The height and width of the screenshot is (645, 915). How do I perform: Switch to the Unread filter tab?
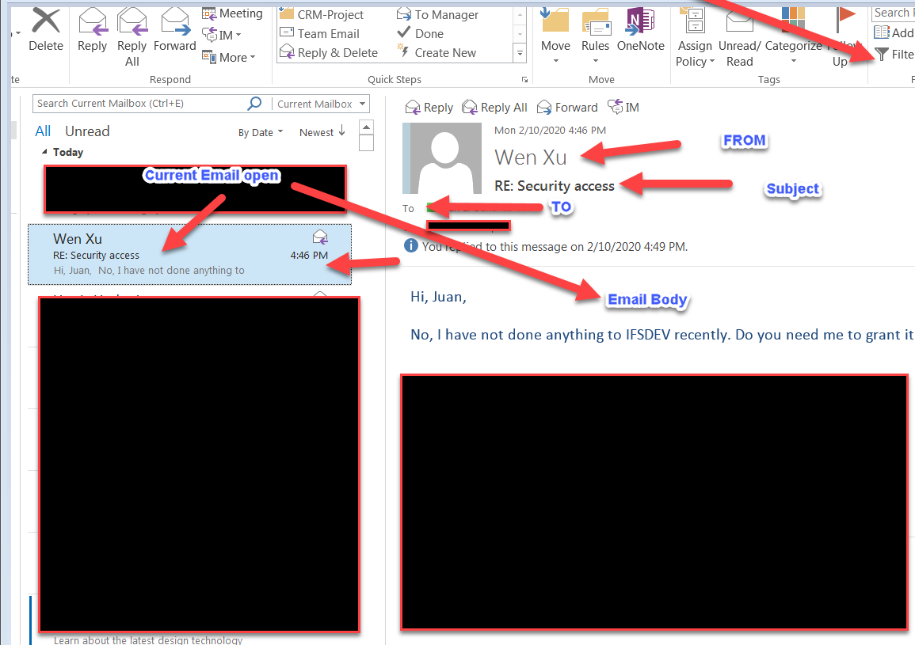pos(87,131)
